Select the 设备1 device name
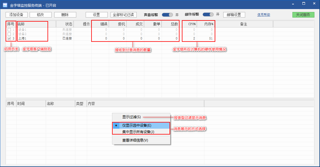 [x=22, y=30]
